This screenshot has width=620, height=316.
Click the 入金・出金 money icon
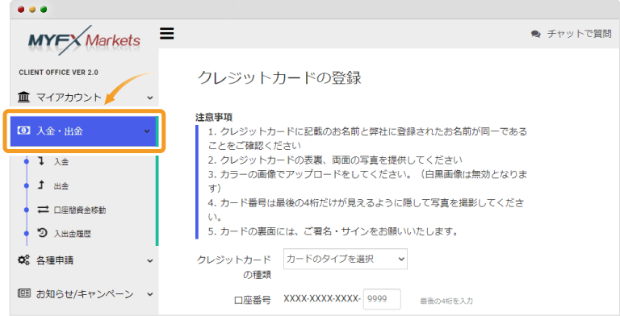click(23, 131)
